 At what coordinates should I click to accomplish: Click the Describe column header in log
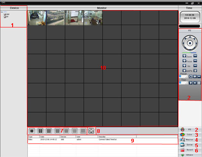117,137
